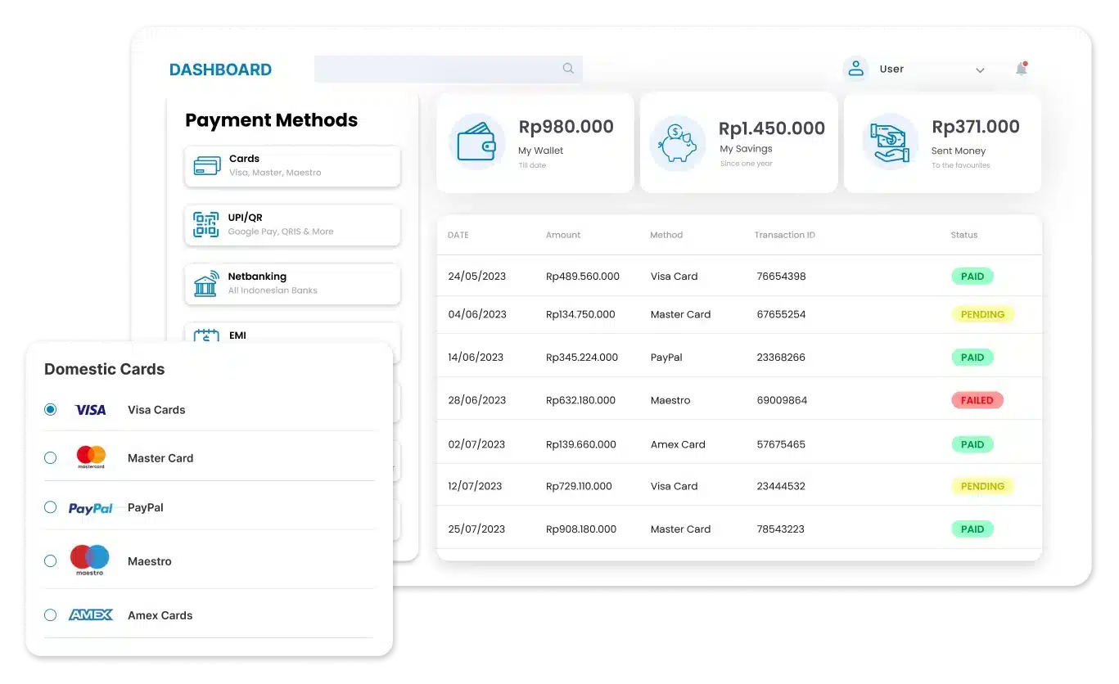Select the Master Card radio button
The image size is (1119, 684).
tap(51, 458)
